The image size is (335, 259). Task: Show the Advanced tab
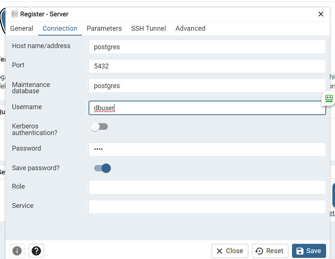tap(190, 28)
